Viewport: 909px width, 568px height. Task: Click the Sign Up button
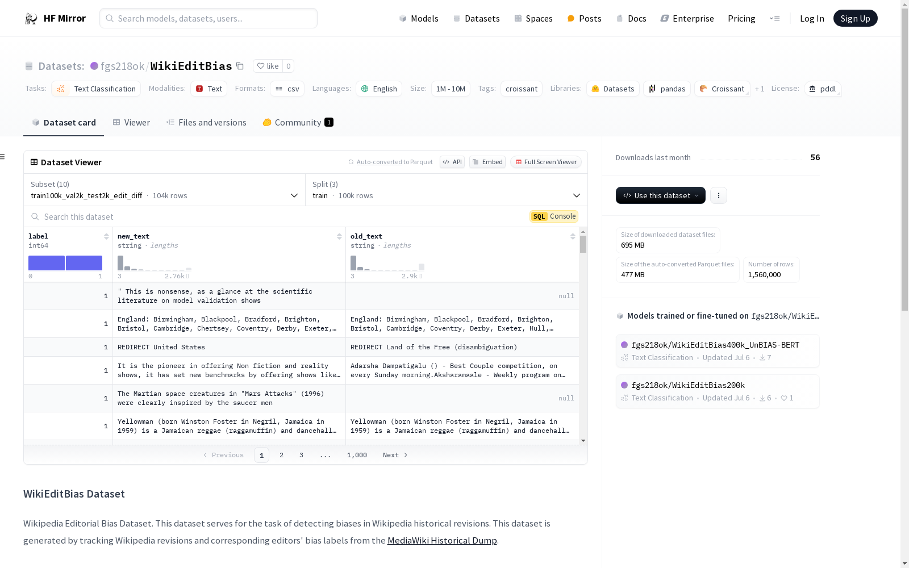[855, 18]
